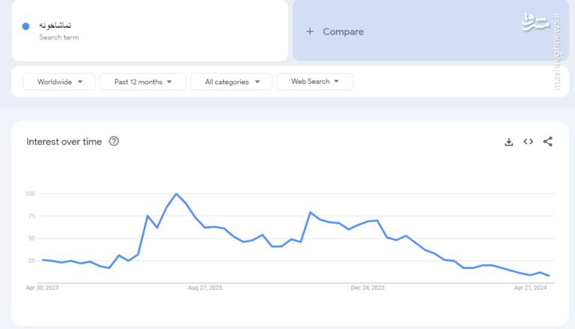575x329 pixels.
Task: Open the Interest over time help icon
Action: pyautogui.click(x=114, y=141)
